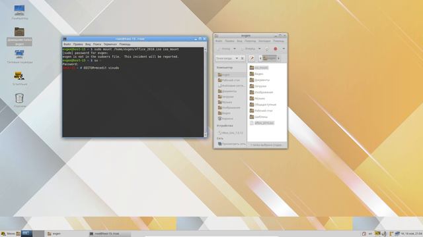The width and height of the screenshot is (423, 237).
Task: Open Поиск menu in terminal window
Action: 97,44
